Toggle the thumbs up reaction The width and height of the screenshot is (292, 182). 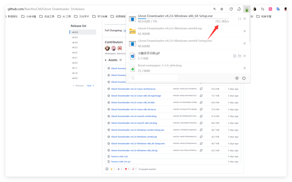point(113,169)
